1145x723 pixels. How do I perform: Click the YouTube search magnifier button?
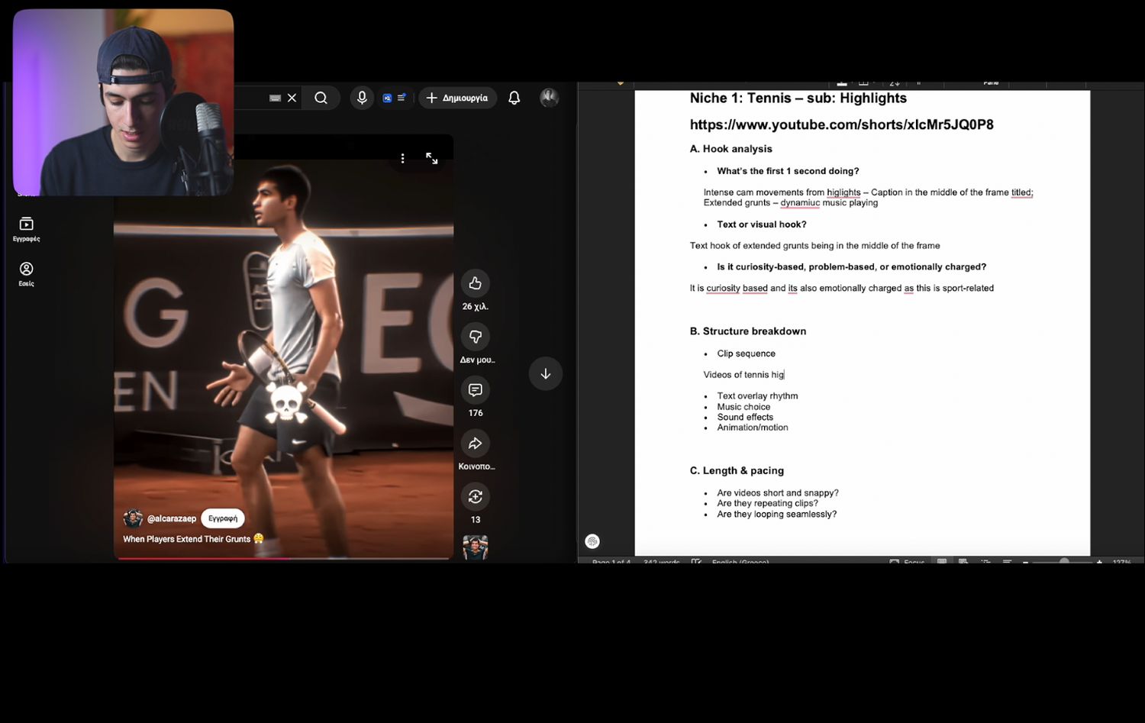(321, 98)
